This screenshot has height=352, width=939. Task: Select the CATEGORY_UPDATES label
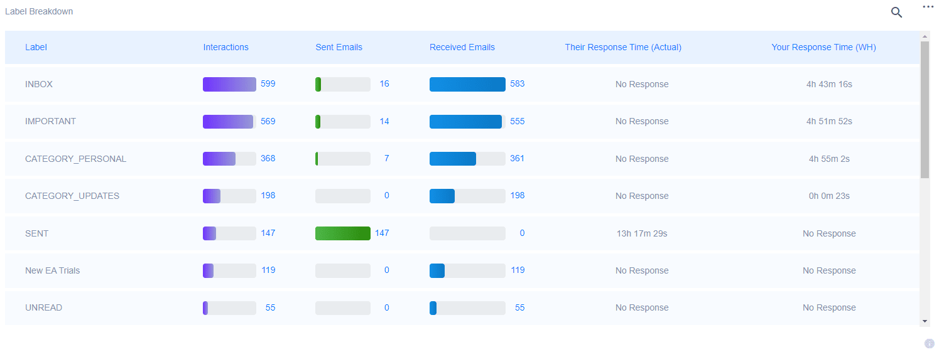[72, 196]
